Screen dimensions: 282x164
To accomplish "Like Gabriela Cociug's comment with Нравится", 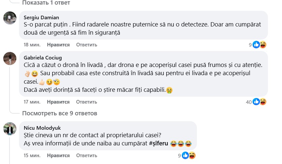I will (58, 102).
